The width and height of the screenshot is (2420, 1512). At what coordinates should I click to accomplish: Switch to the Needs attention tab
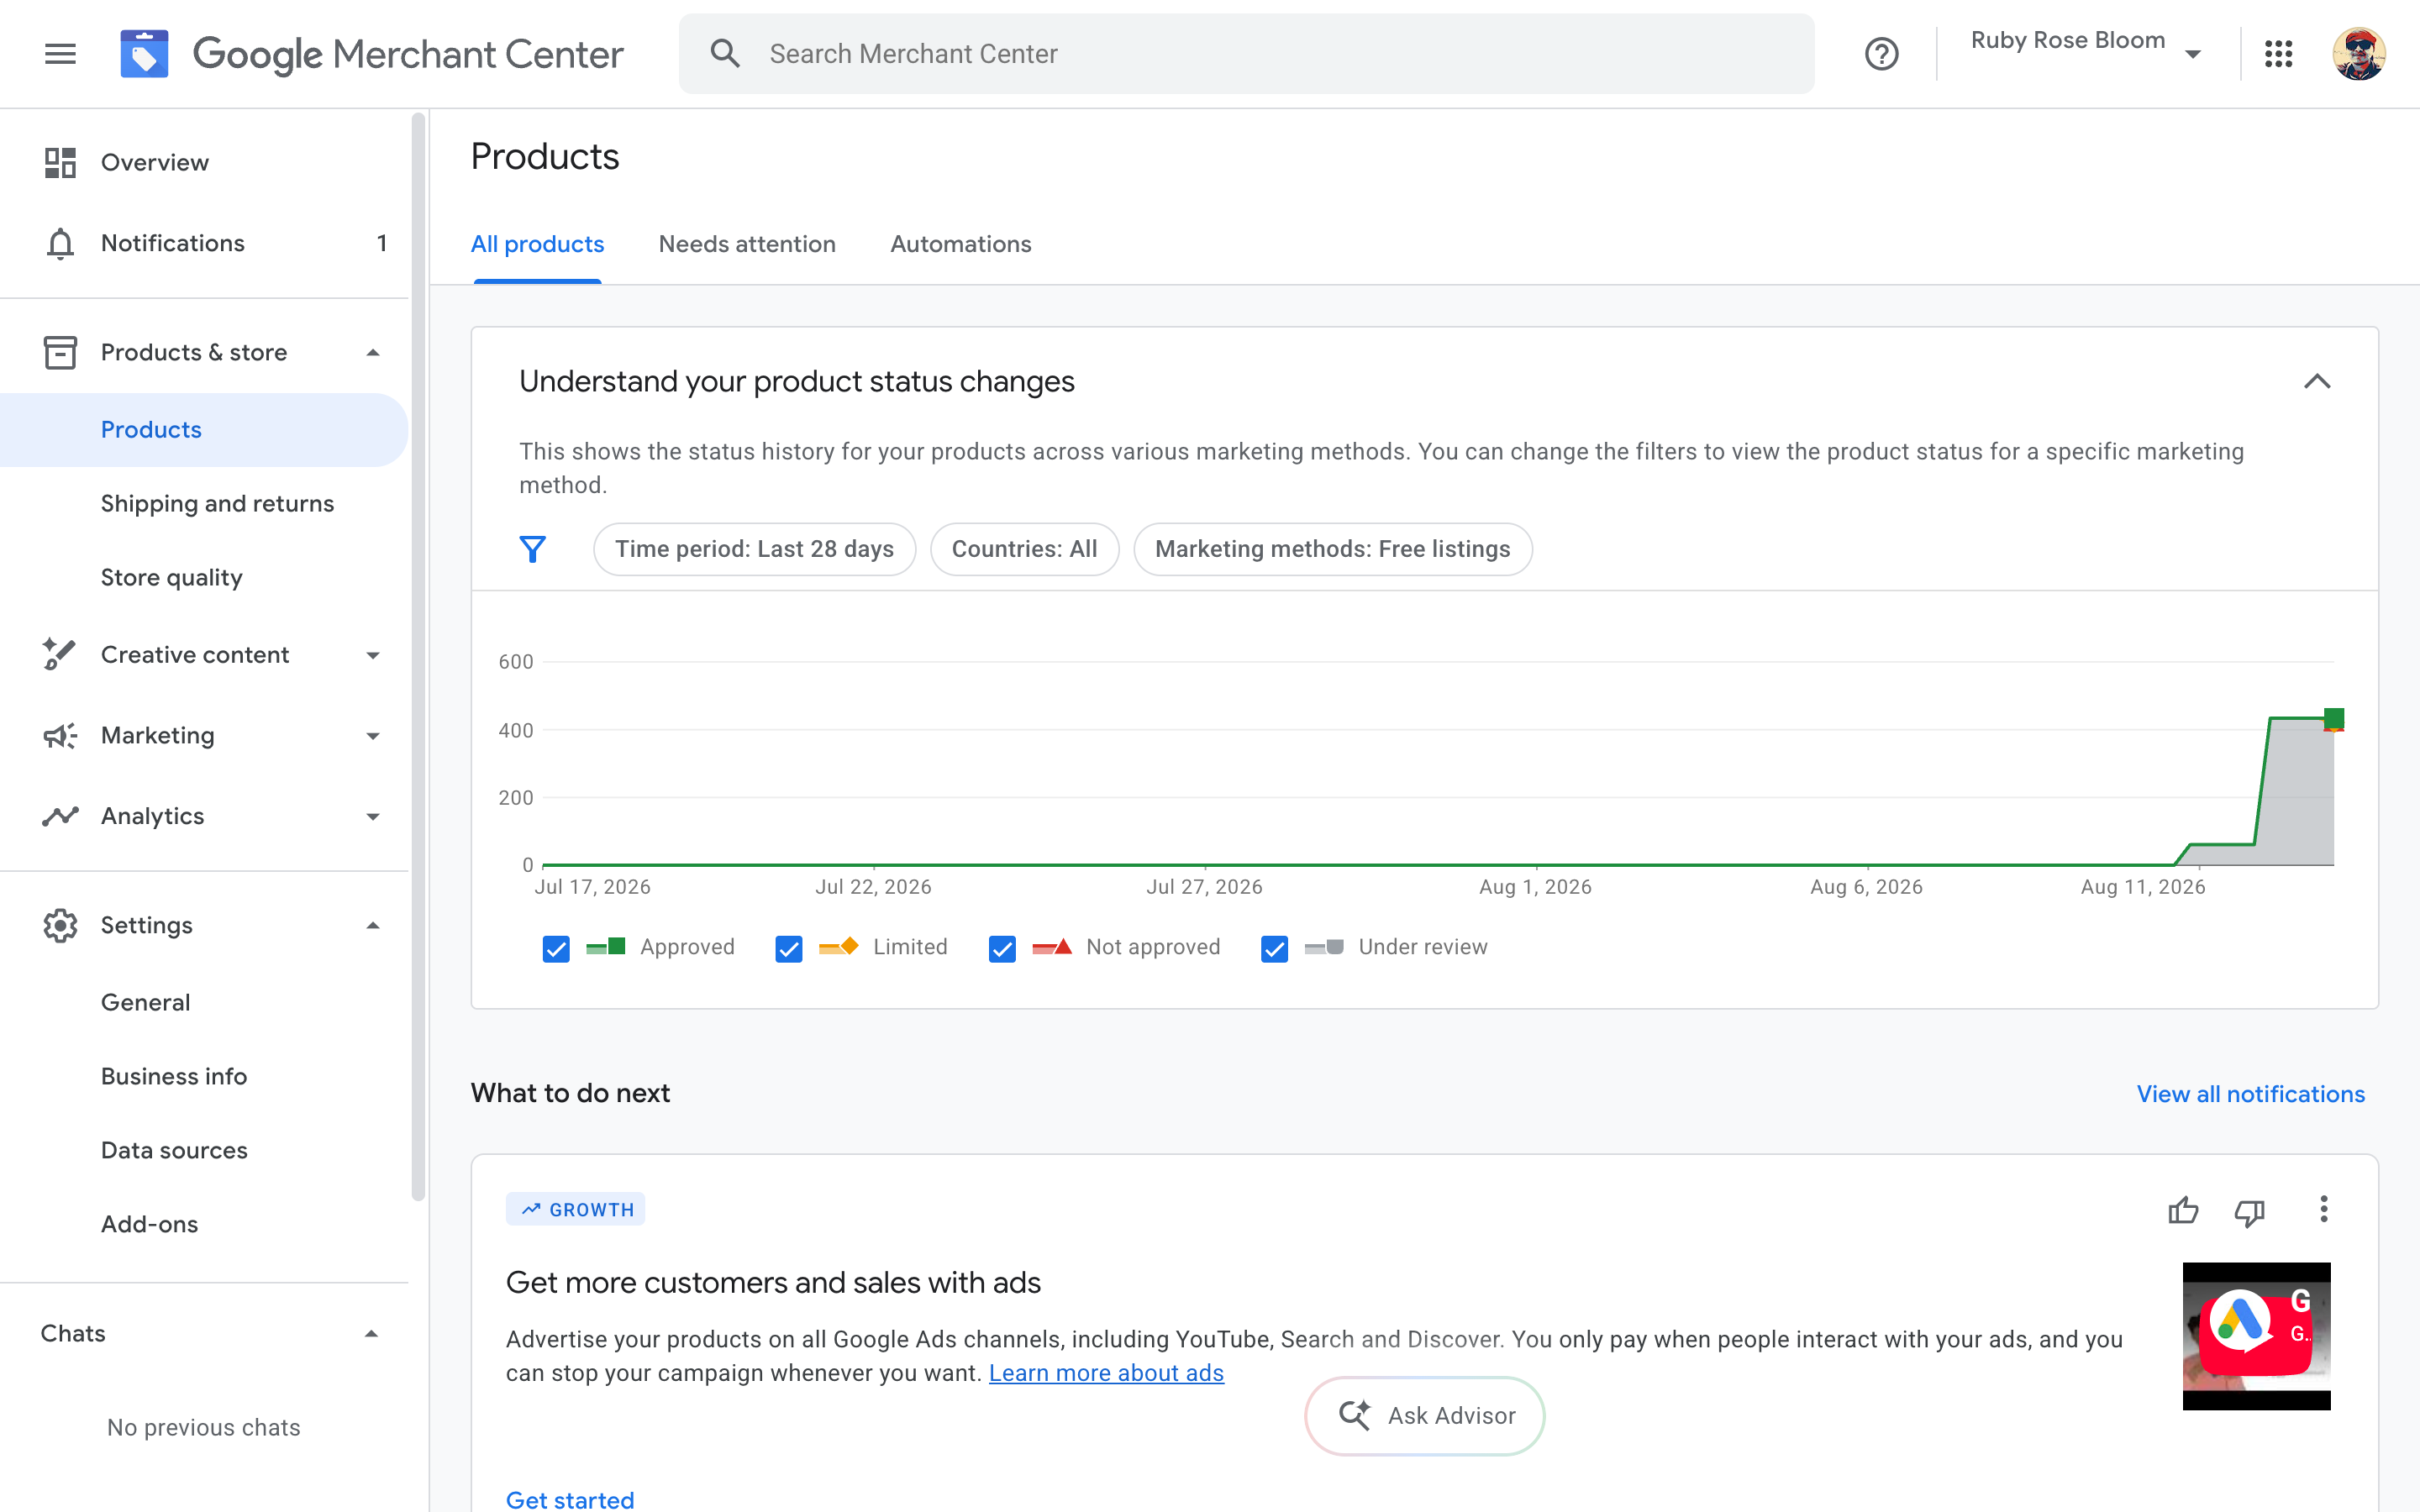(747, 244)
